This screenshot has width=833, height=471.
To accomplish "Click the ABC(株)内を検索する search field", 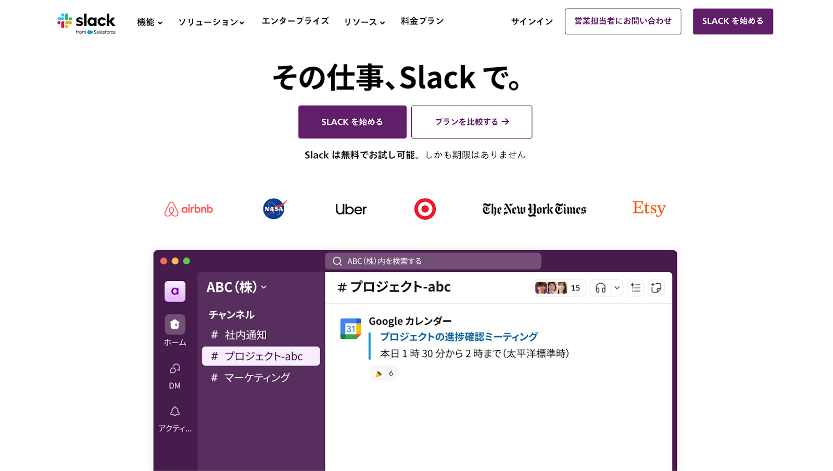I will [x=433, y=261].
